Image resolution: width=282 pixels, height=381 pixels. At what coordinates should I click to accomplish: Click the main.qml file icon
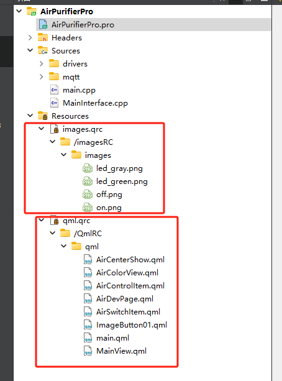point(88,338)
